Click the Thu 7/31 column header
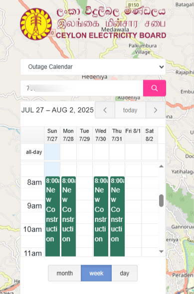The height and width of the screenshot is (294, 194). pyautogui.click(x=117, y=135)
